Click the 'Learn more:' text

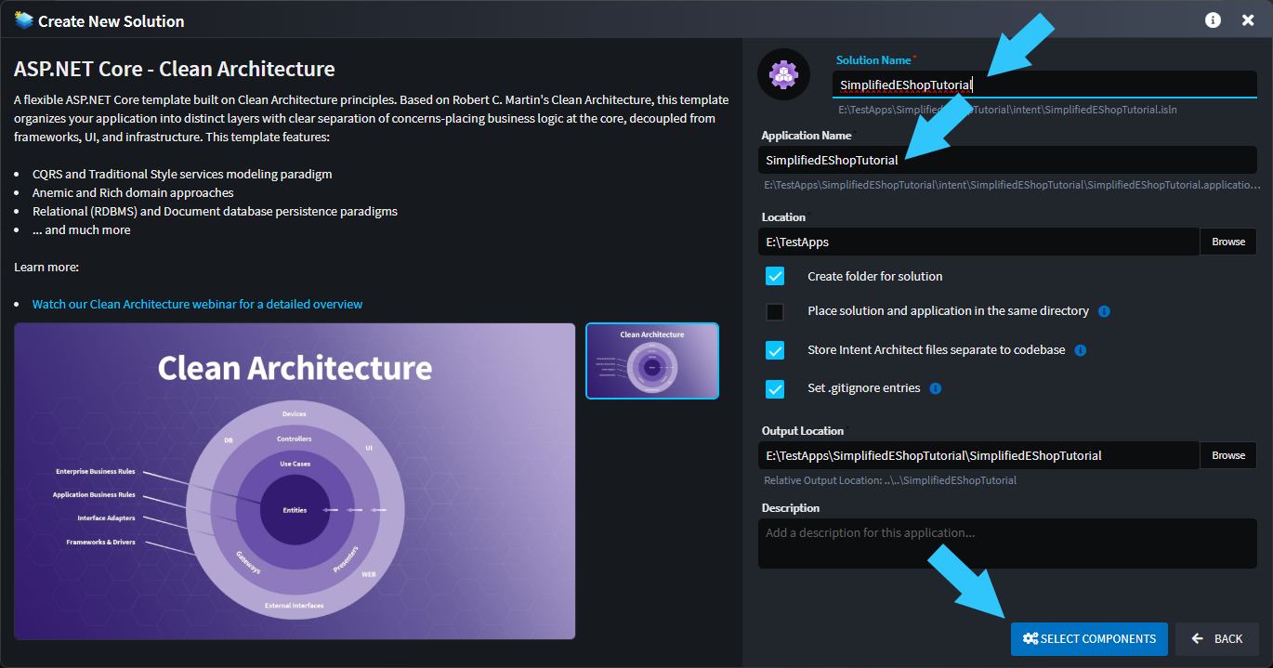tap(46, 267)
